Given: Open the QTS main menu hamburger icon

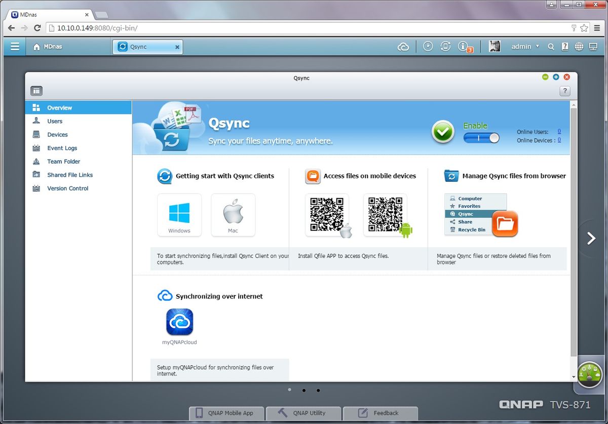Looking at the screenshot, I should 15,47.
